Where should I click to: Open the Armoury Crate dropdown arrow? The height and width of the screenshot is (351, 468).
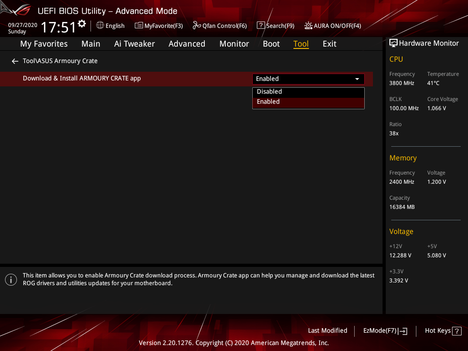click(357, 79)
